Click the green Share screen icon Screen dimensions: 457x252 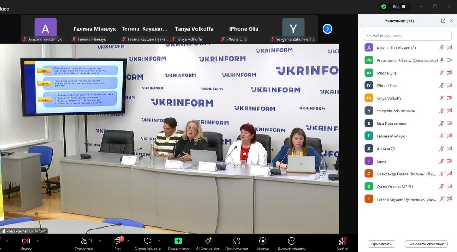coord(178,241)
